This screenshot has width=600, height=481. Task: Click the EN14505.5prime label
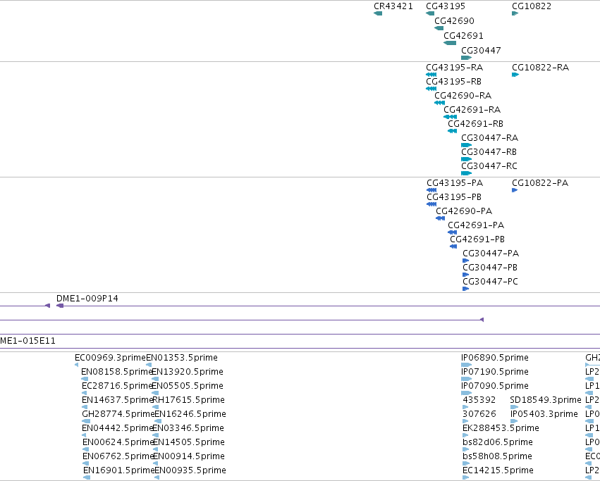pyautogui.click(x=189, y=442)
